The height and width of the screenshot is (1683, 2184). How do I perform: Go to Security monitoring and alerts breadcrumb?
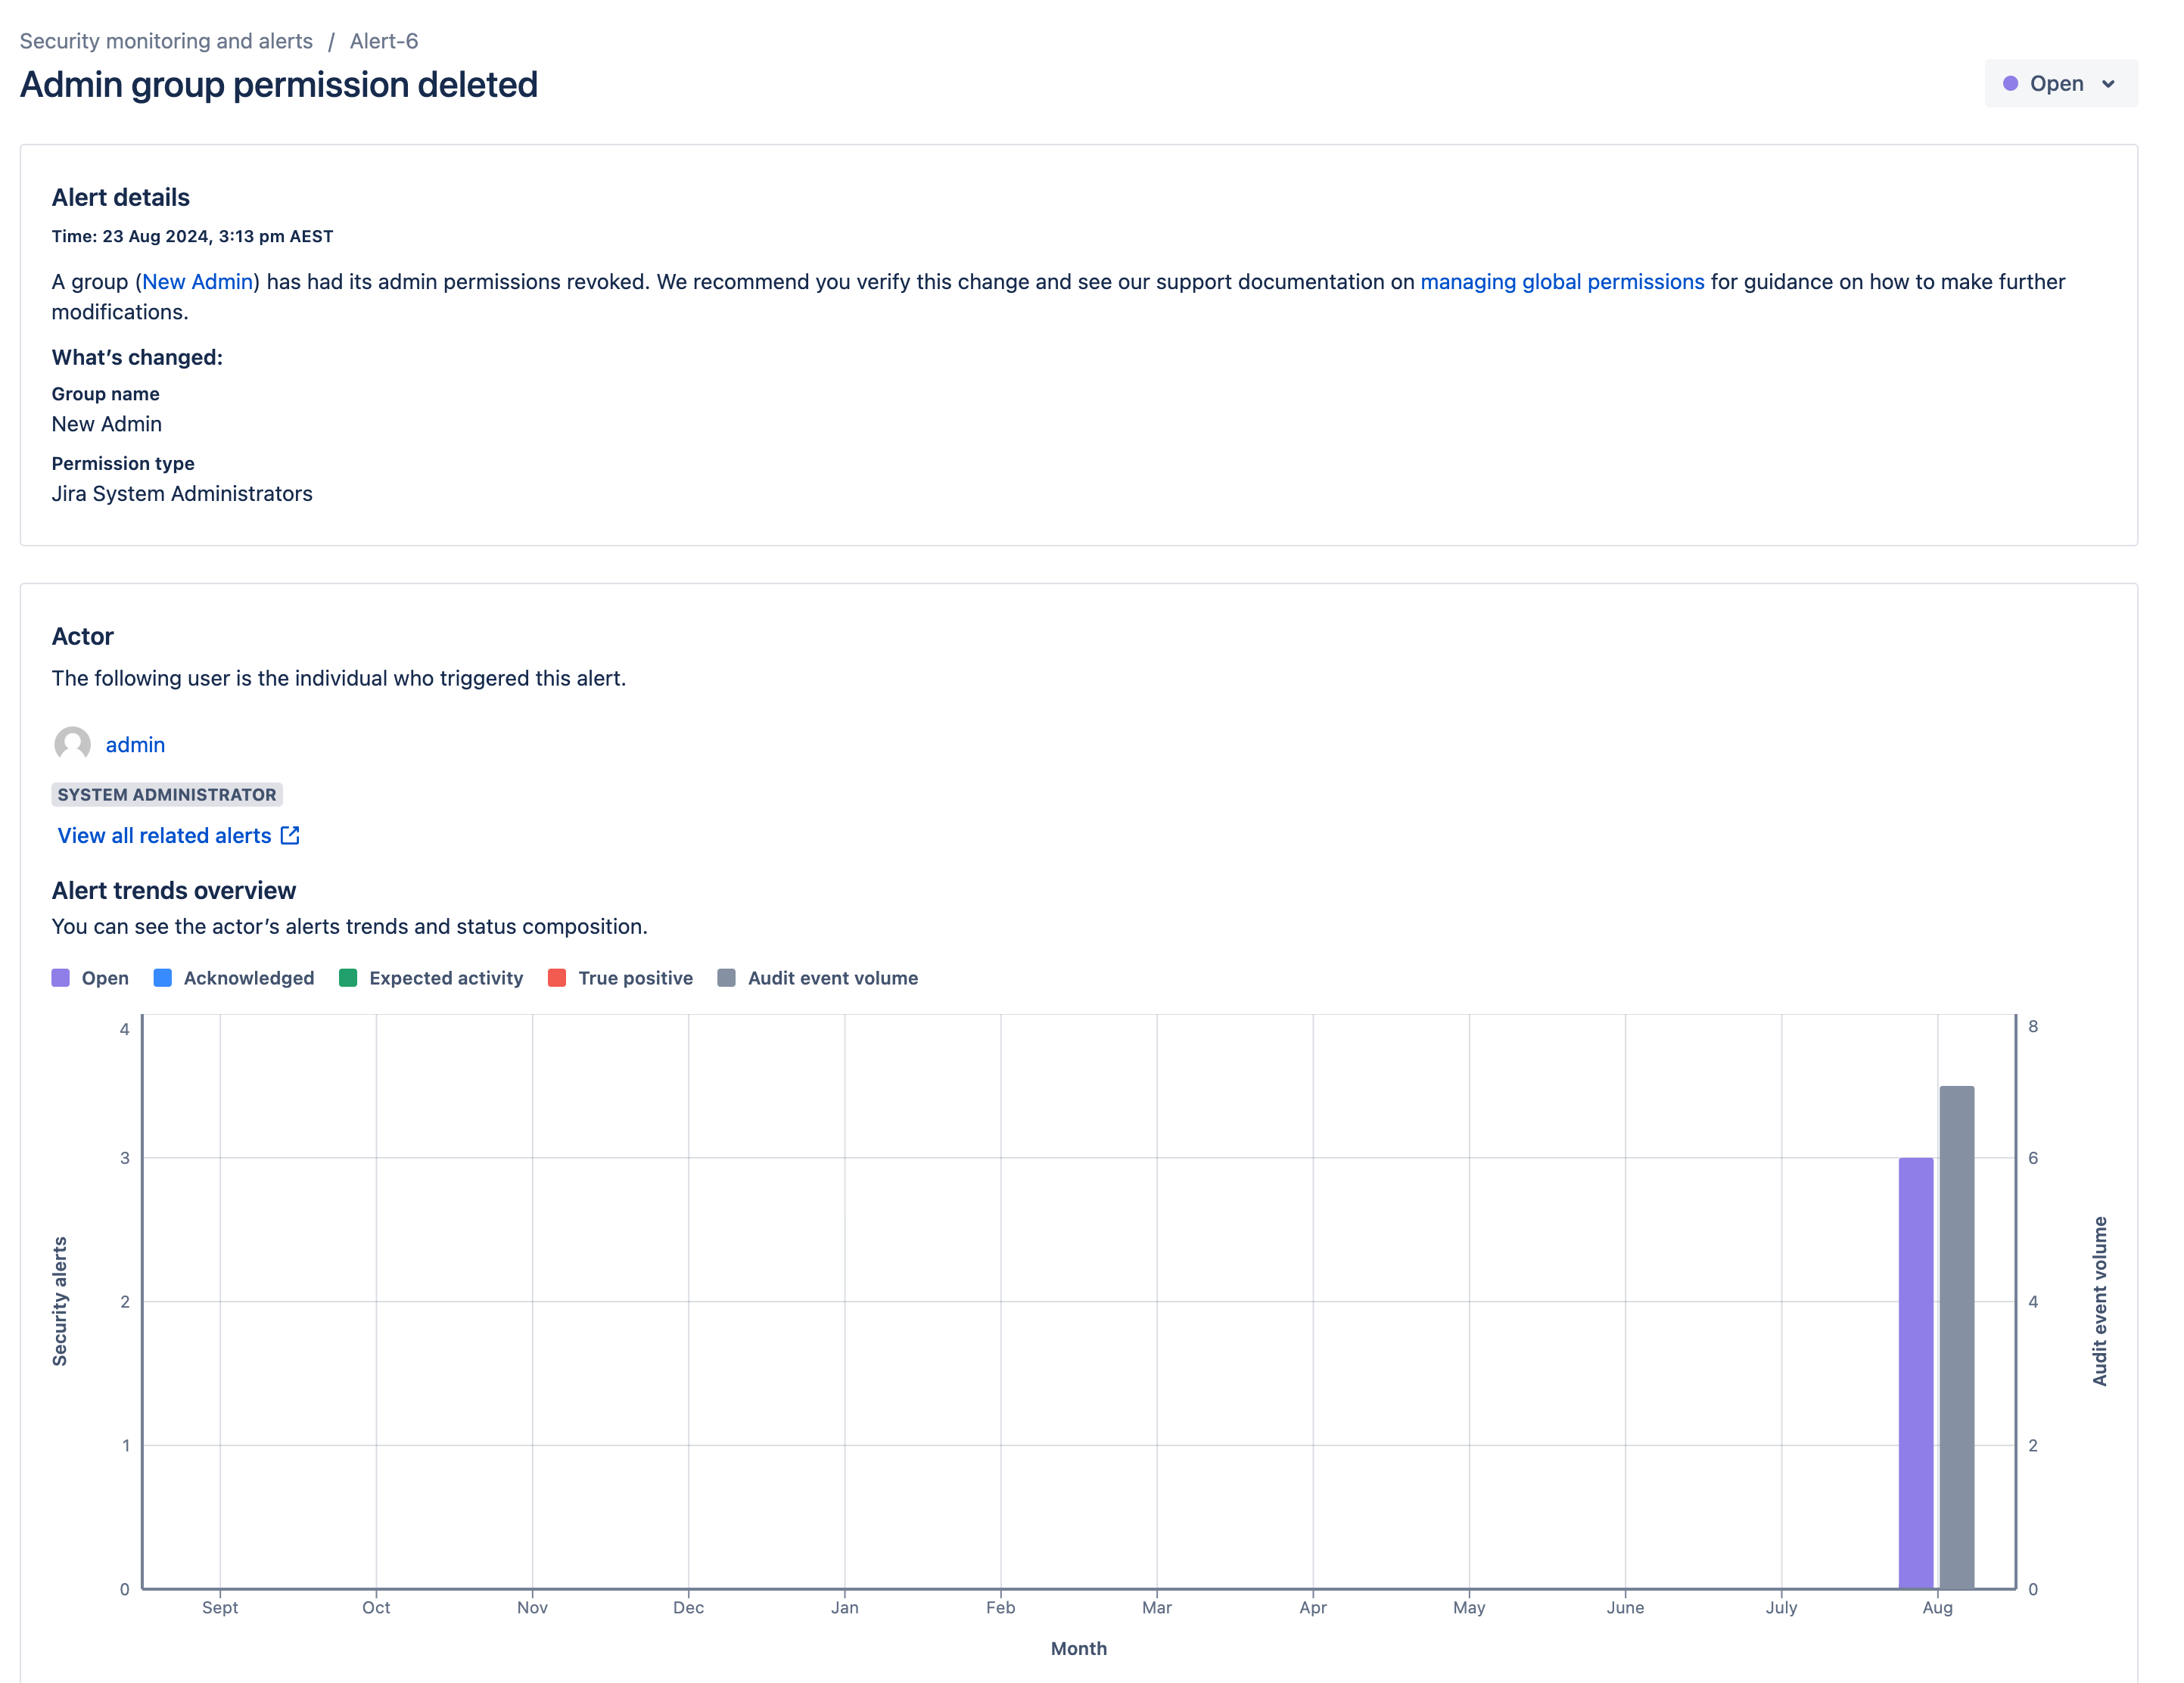pyautogui.click(x=166, y=41)
